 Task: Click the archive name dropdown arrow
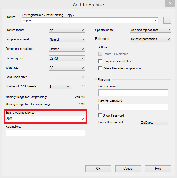[x=155, y=20]
